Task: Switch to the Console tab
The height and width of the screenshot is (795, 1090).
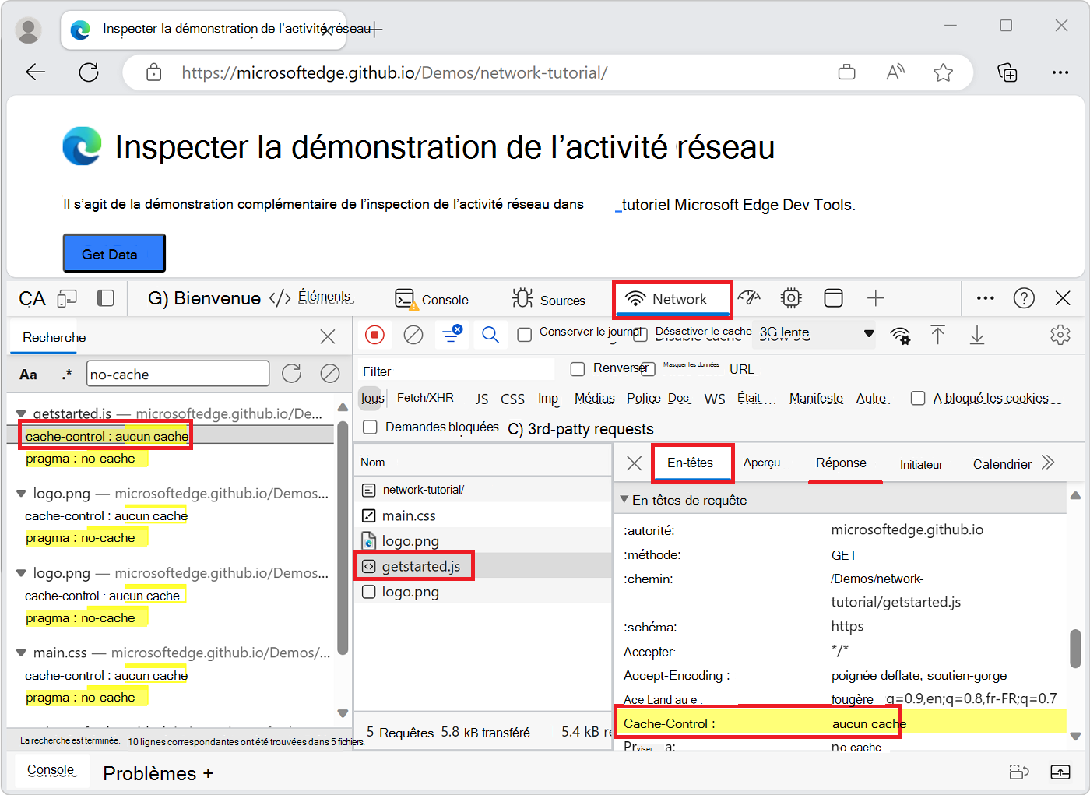Action: pos(433,298)
